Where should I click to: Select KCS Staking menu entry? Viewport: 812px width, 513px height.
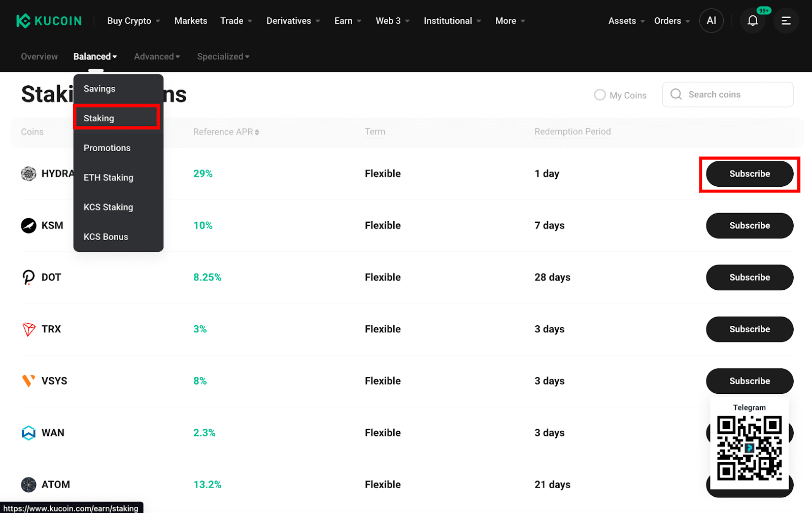118,207
